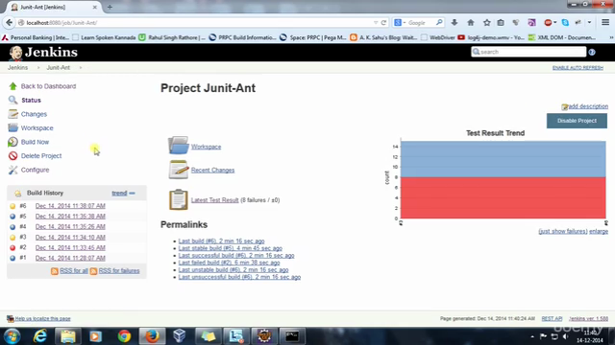This screenshot has width=615, height=345.
Task: Open the command prompt taskbar icon
Action: pyautogui.click(x=292, y=336)
